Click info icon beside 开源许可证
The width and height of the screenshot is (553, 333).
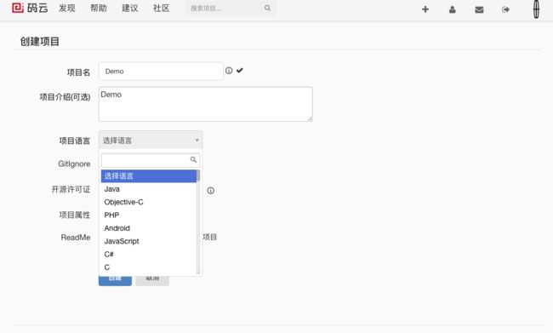click(x=210, y=191)
